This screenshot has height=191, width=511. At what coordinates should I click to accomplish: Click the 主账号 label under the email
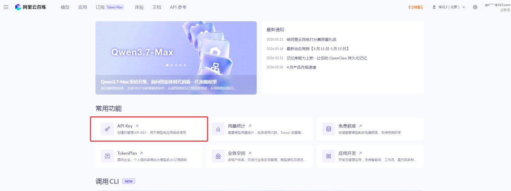pos(505,10)
